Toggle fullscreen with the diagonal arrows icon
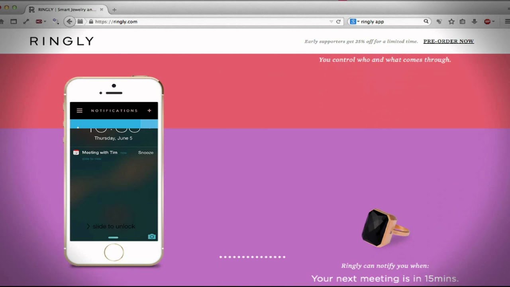 pos(26,22)
